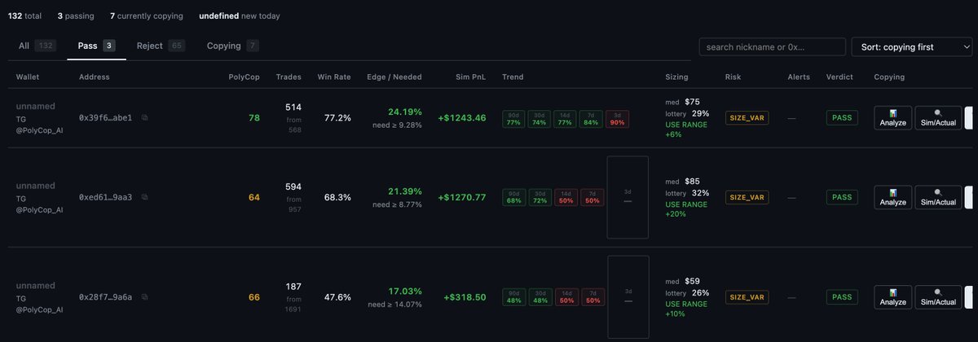This screenshot has width=978, height=342.
Task: Click the '132 total' summary stat
Action: [26, 15]
